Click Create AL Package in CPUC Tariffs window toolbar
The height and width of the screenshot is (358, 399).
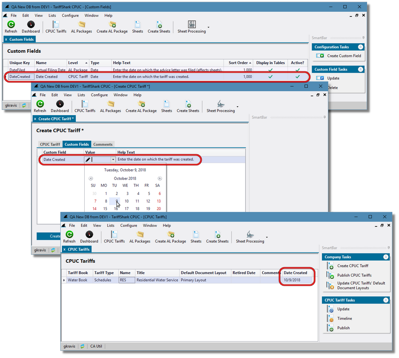tap(171, 237)
